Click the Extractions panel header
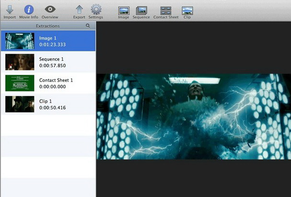Image resolution: width=291 pixels, height=197 pixels. pos(48,26)
